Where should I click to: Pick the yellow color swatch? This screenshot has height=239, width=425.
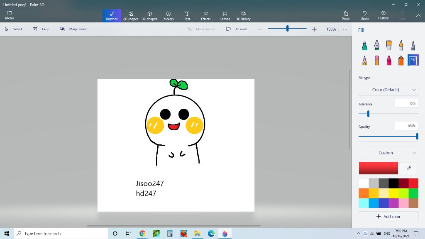(393, 193)
